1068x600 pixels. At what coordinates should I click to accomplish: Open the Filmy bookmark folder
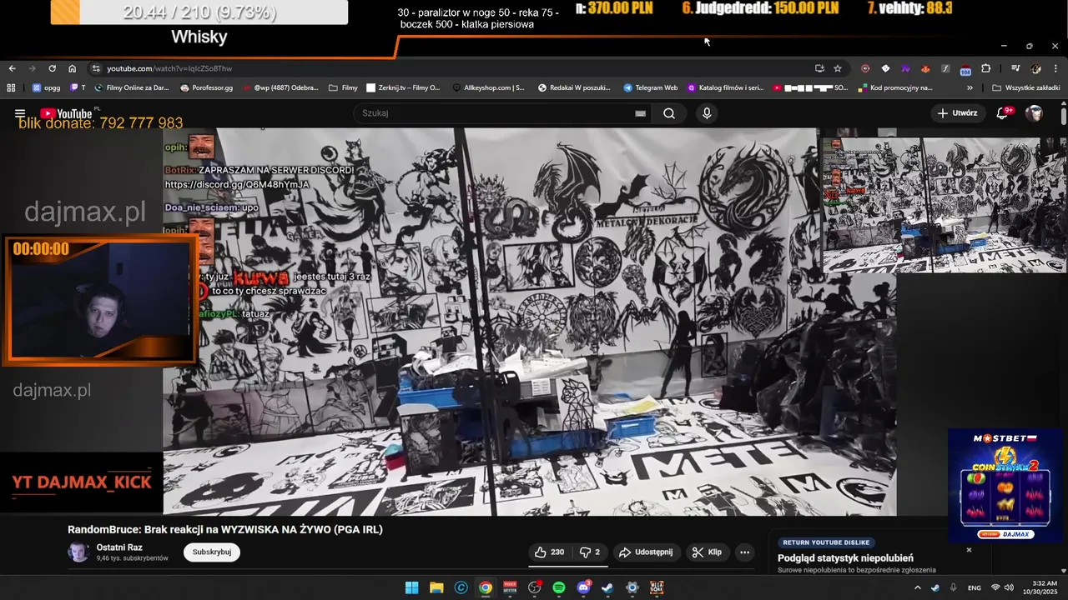tap(344, 87)
